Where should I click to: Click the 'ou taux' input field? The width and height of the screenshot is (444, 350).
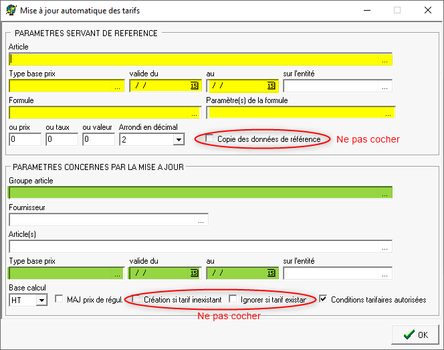click(x=62, y=140)
